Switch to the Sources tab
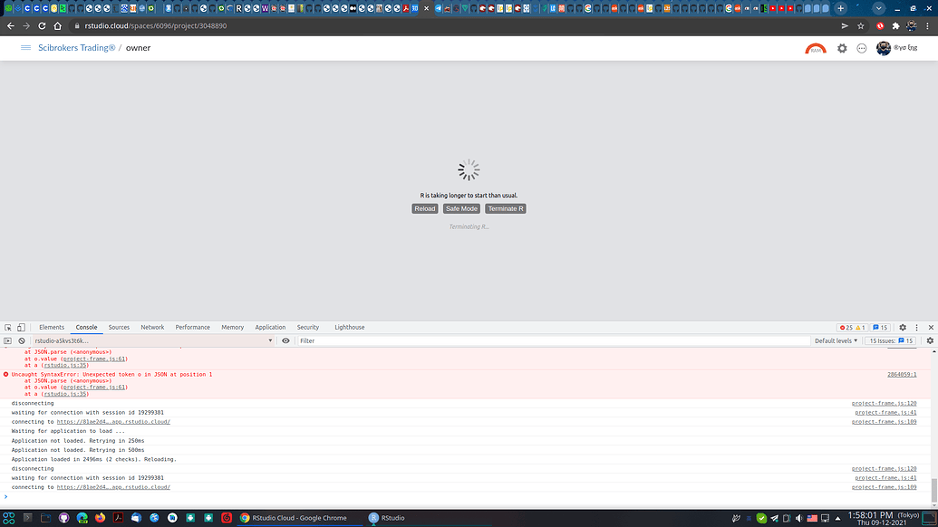 pyautogui.click(x=119, y=328)
